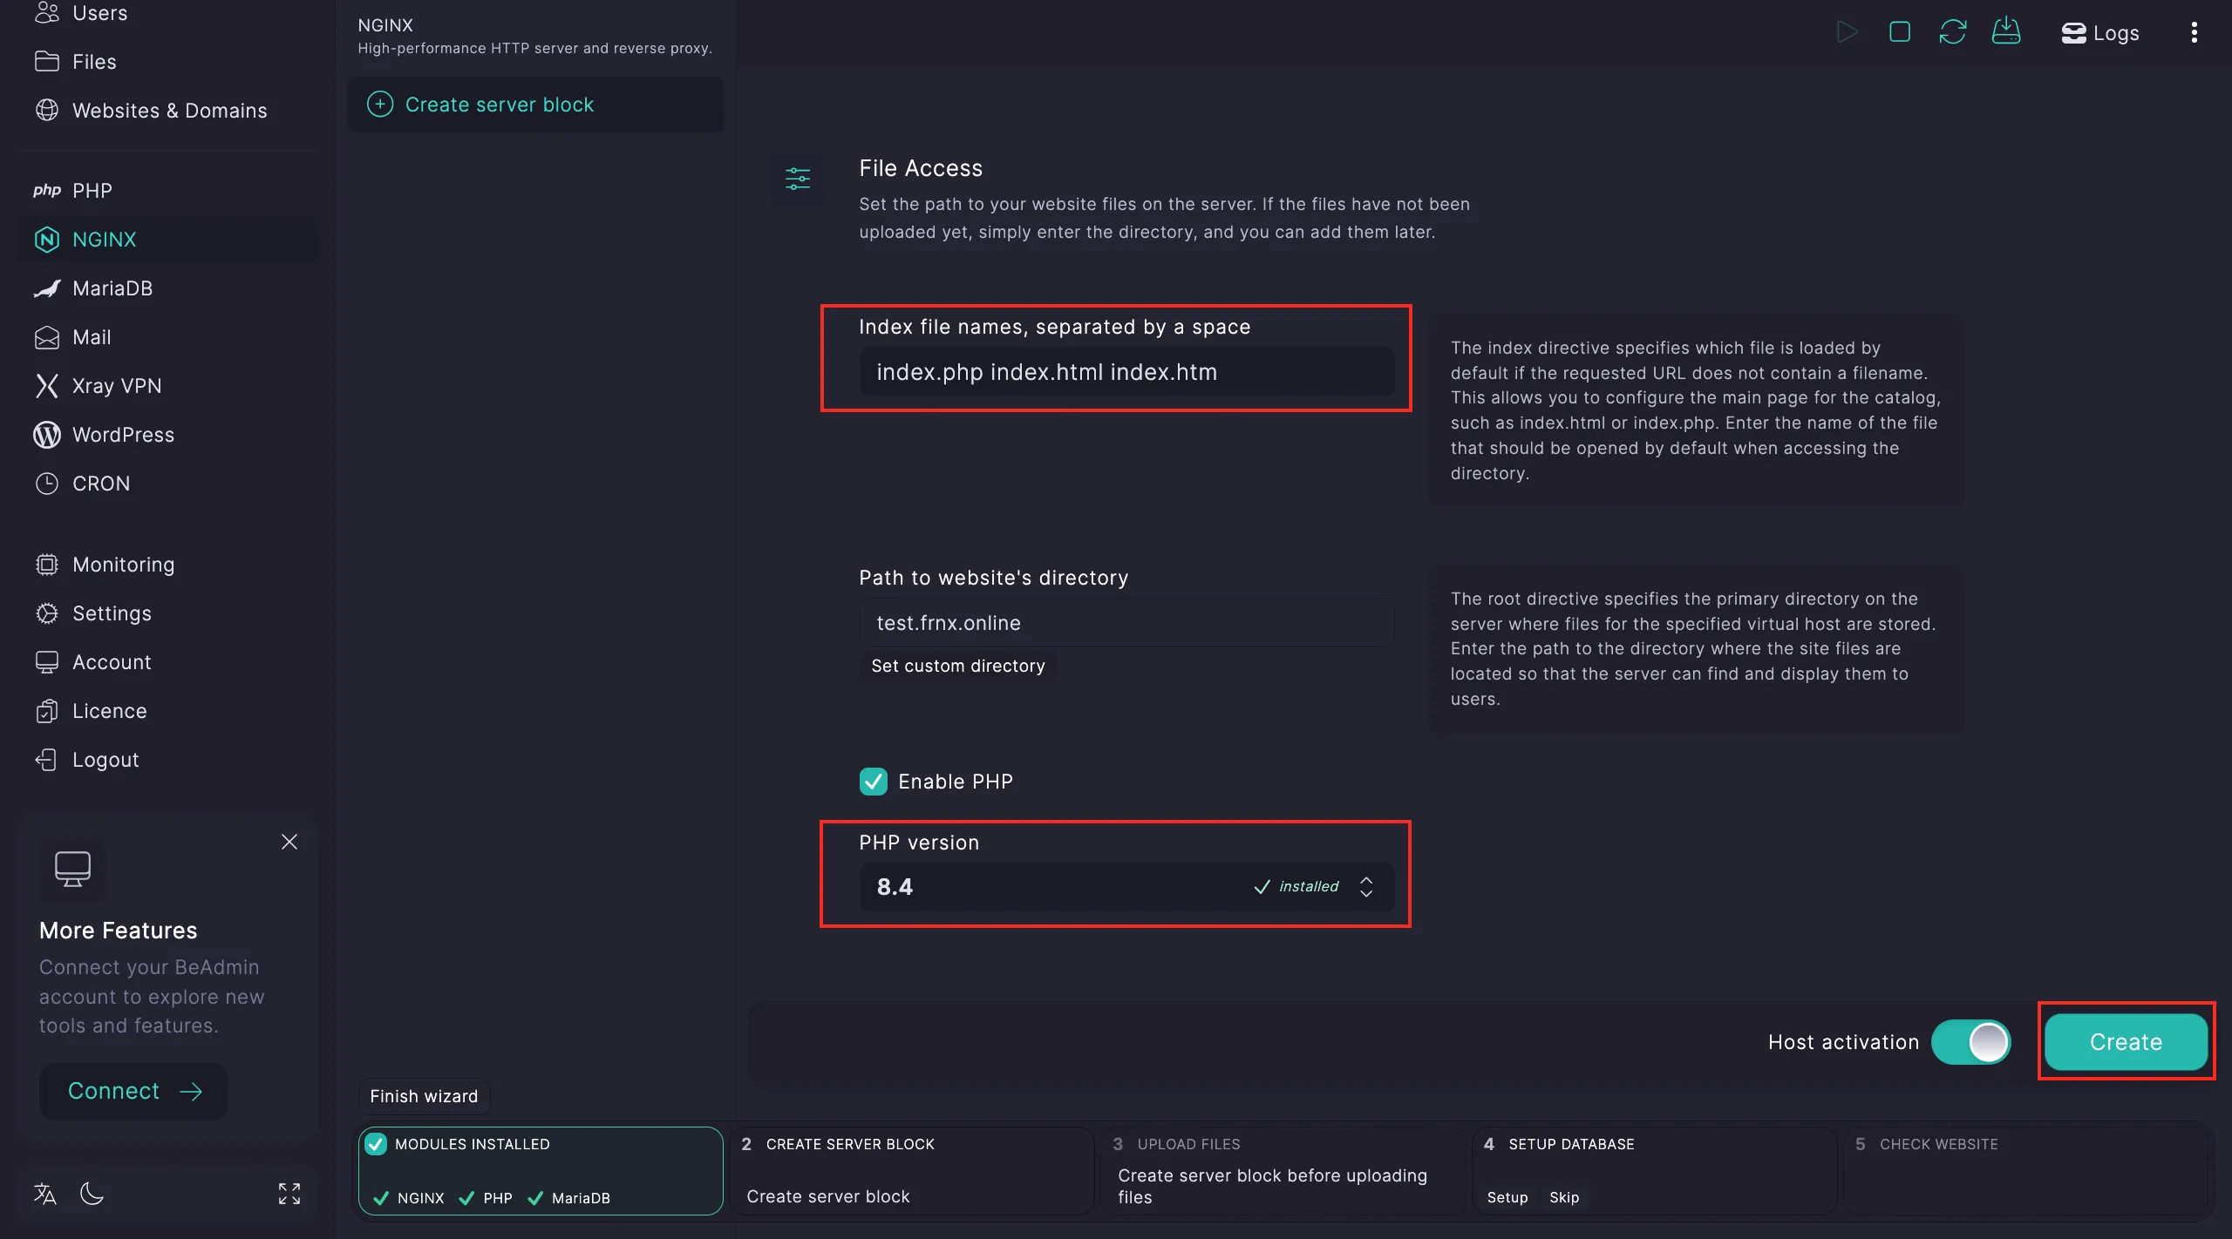Stop NGINX with the square icon
The width and height of the screenshot is (2232, 1239).
[1900, 32]
